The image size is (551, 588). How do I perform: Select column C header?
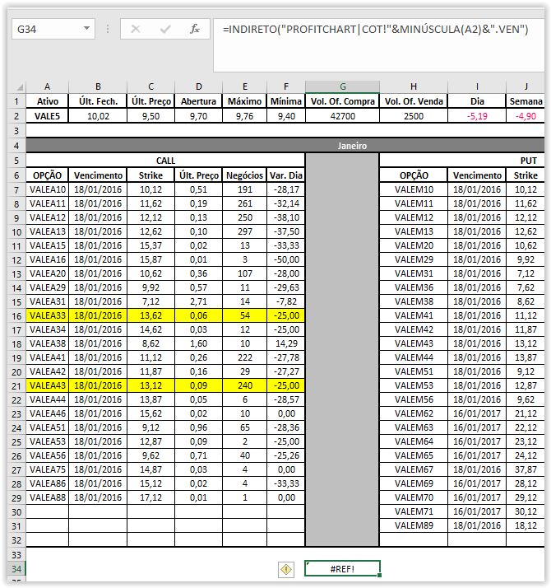150,86
